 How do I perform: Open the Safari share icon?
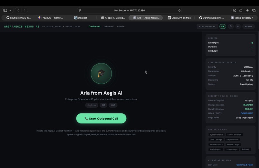[x=241, y=10]
